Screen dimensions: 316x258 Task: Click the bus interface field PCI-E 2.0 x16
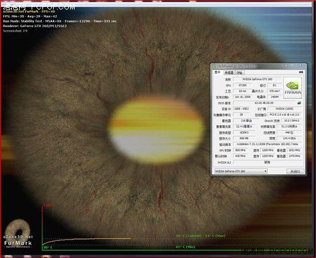(x=284, y=115)
